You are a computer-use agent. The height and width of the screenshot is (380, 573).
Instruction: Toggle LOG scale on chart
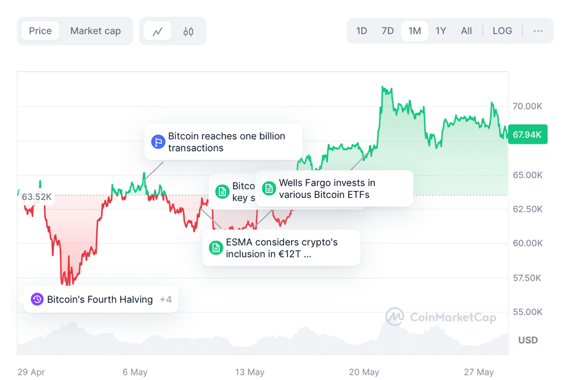[502, 31]
